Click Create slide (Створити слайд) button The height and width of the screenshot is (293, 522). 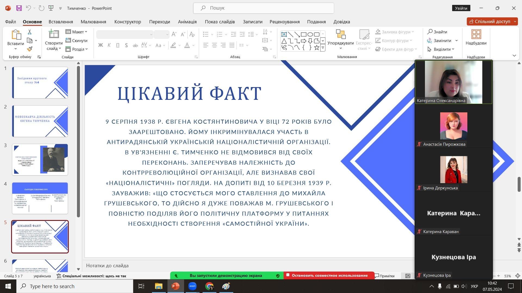[x=54, y=40]
